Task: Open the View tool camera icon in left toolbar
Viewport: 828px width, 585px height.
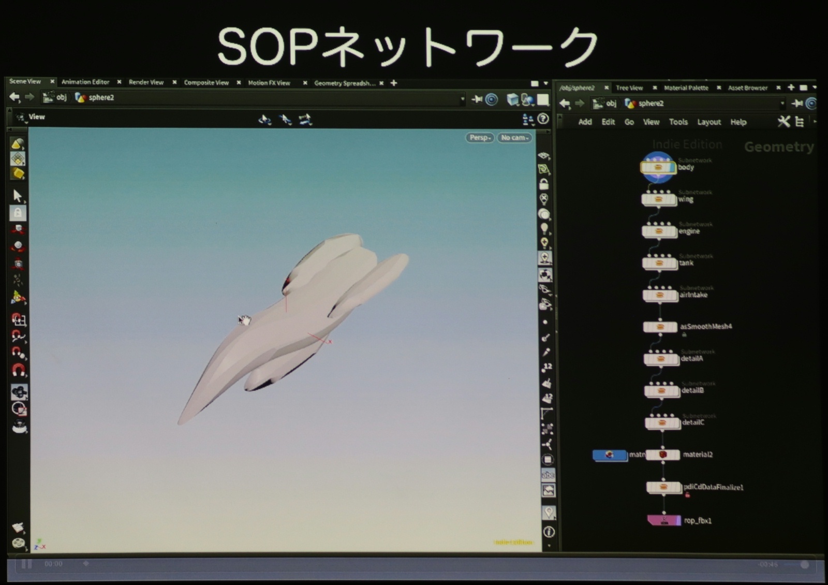Action: 19,392
